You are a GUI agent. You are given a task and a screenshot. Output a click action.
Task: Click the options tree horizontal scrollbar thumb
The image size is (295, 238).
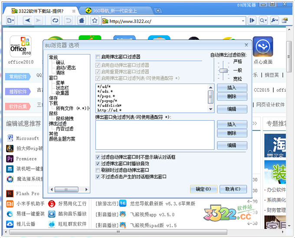tap(66, 190)
